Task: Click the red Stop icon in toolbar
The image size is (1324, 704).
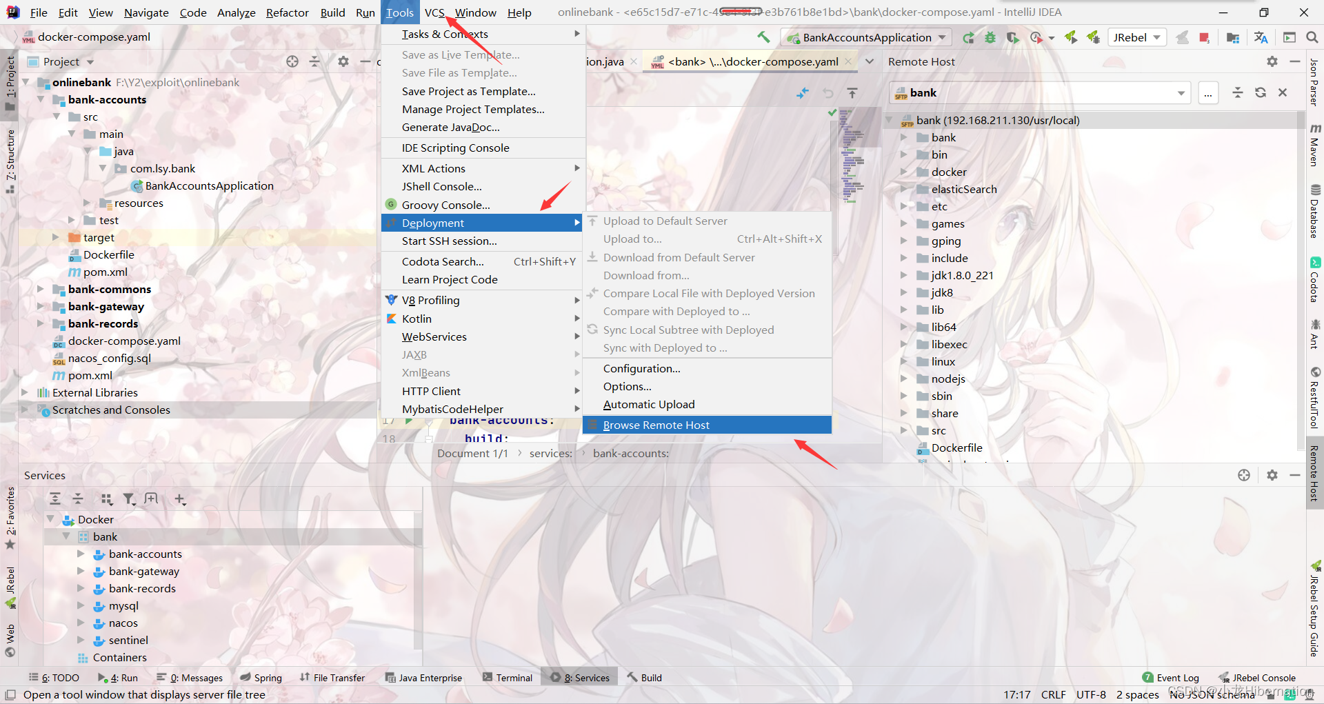Action: click(1204, 38)
